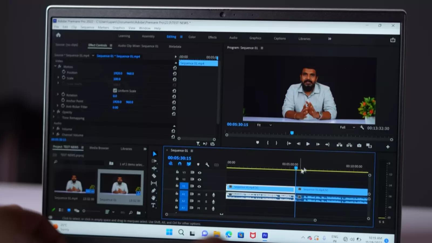Image resolution: width=432 pixels, height=243 pixels.
Task: Expand the Channel Volume effect
Action: 53,134
